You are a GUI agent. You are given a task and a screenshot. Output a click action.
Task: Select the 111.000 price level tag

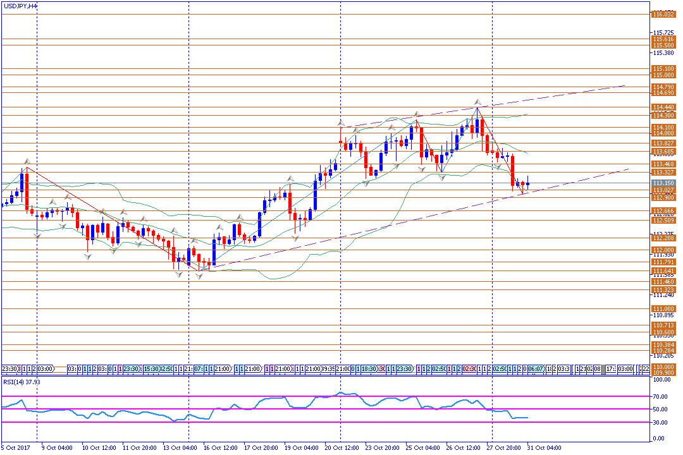click(663, 308)
